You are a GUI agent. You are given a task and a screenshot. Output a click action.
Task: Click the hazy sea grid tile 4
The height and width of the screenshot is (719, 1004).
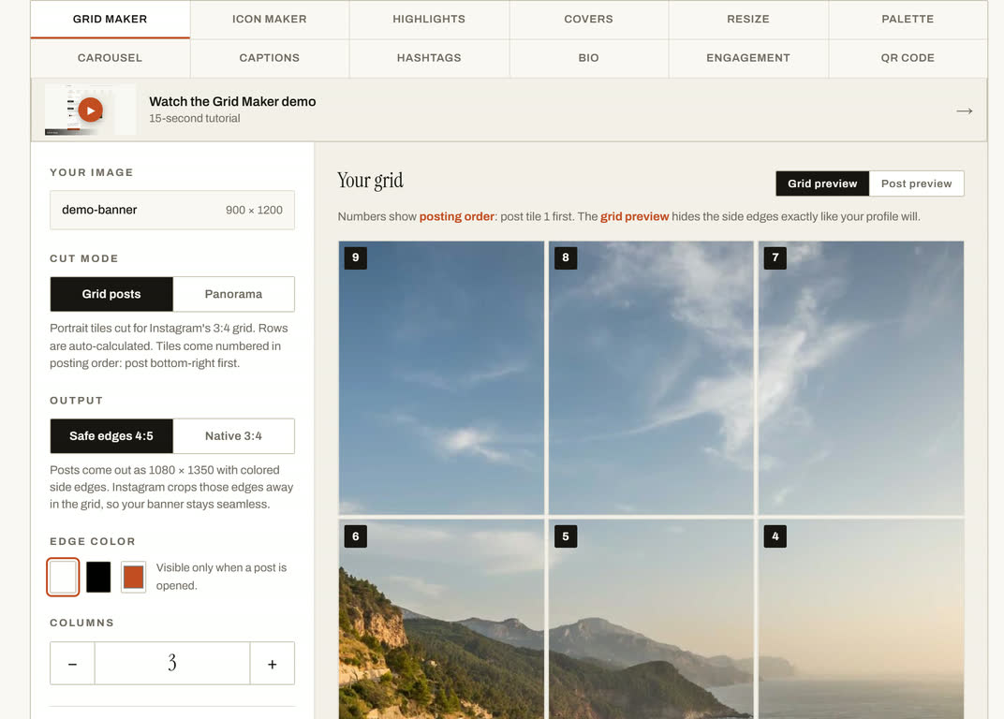(862, 619)
